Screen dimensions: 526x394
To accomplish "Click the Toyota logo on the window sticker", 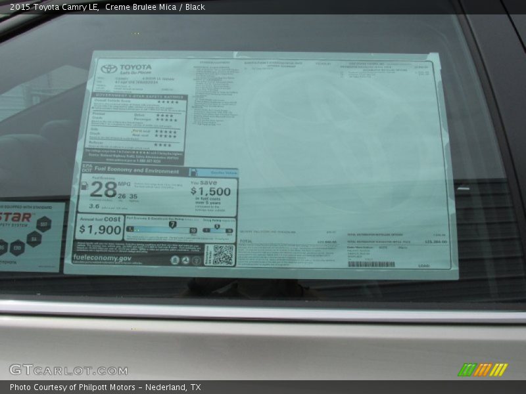I will coord(109,70).
